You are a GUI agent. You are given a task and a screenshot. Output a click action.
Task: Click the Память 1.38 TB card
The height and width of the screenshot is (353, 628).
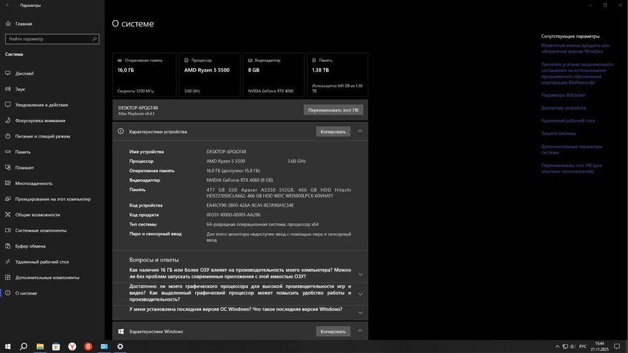pos(337,75)
